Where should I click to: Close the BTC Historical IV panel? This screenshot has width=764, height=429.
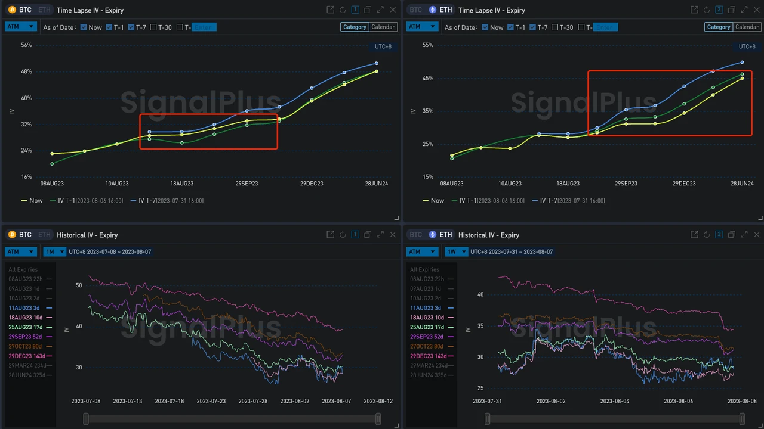tap(393, 235)
